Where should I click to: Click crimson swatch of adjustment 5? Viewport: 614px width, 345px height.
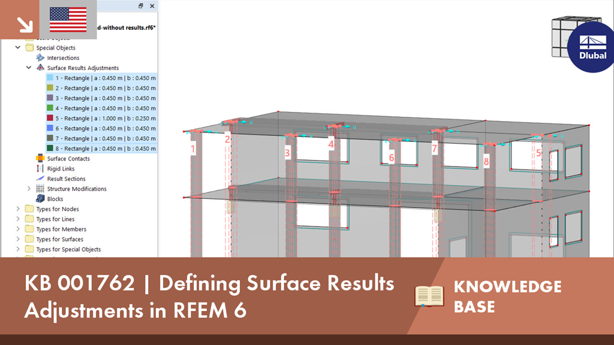tap(50, 118)
